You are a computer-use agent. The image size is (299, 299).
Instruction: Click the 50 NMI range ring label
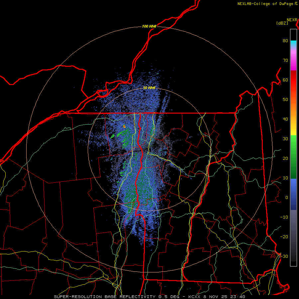tap(149, 88)
